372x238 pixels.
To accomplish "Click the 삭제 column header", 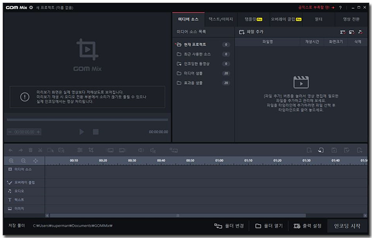I will tap(358, 42).
